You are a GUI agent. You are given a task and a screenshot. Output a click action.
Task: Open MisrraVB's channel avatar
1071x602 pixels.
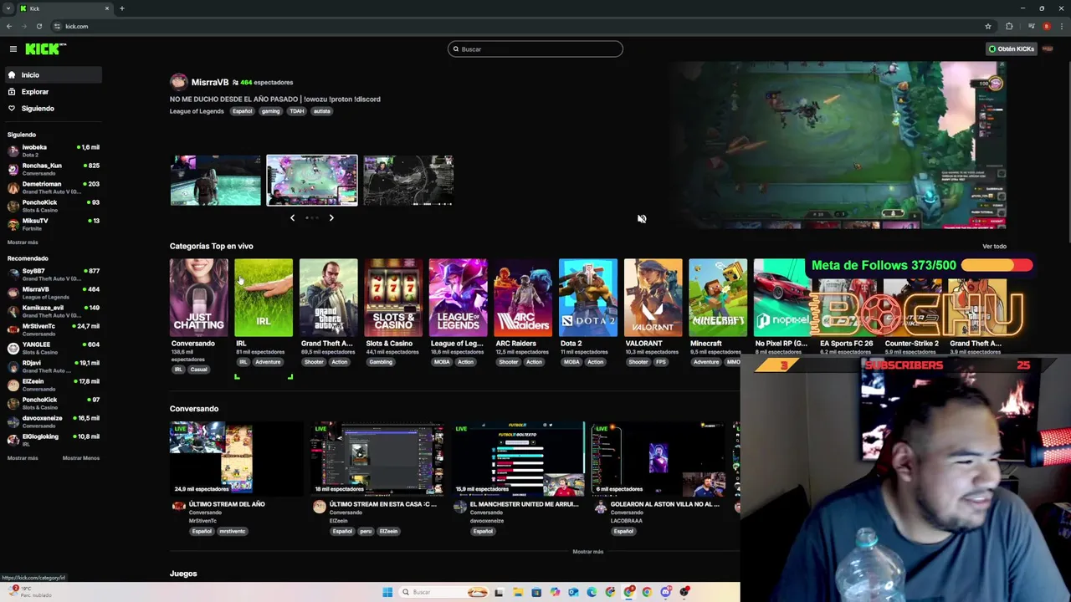178,82
